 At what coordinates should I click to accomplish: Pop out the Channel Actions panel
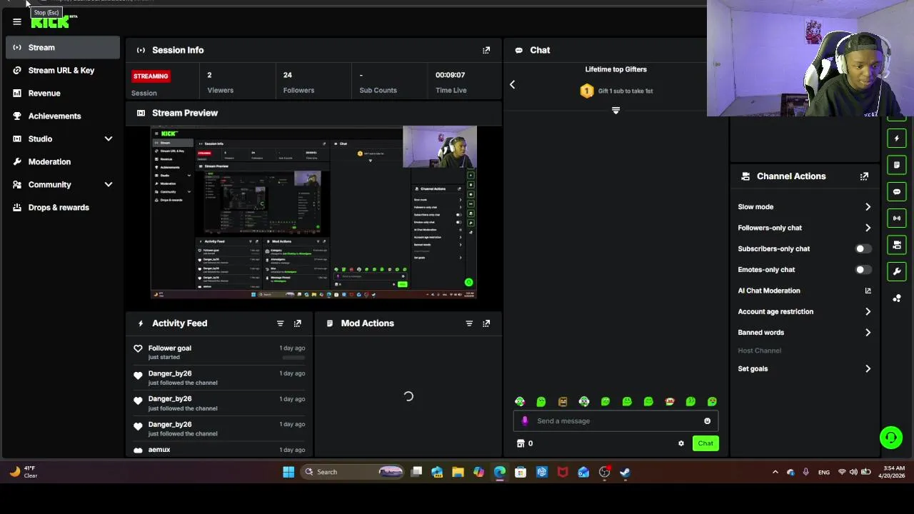tap(864, 176)
